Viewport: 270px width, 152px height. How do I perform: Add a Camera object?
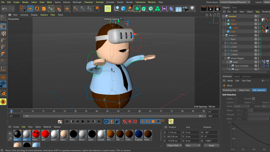(x=185, y=9)
